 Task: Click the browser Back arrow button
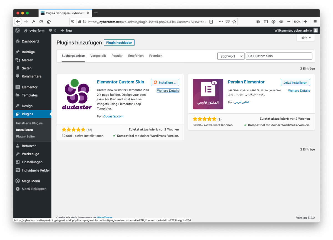[x=18, y=22]
